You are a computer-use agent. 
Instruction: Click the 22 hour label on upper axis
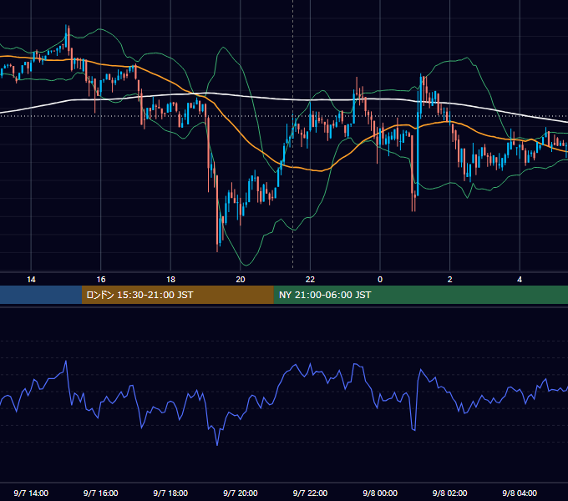pos(310,280)
